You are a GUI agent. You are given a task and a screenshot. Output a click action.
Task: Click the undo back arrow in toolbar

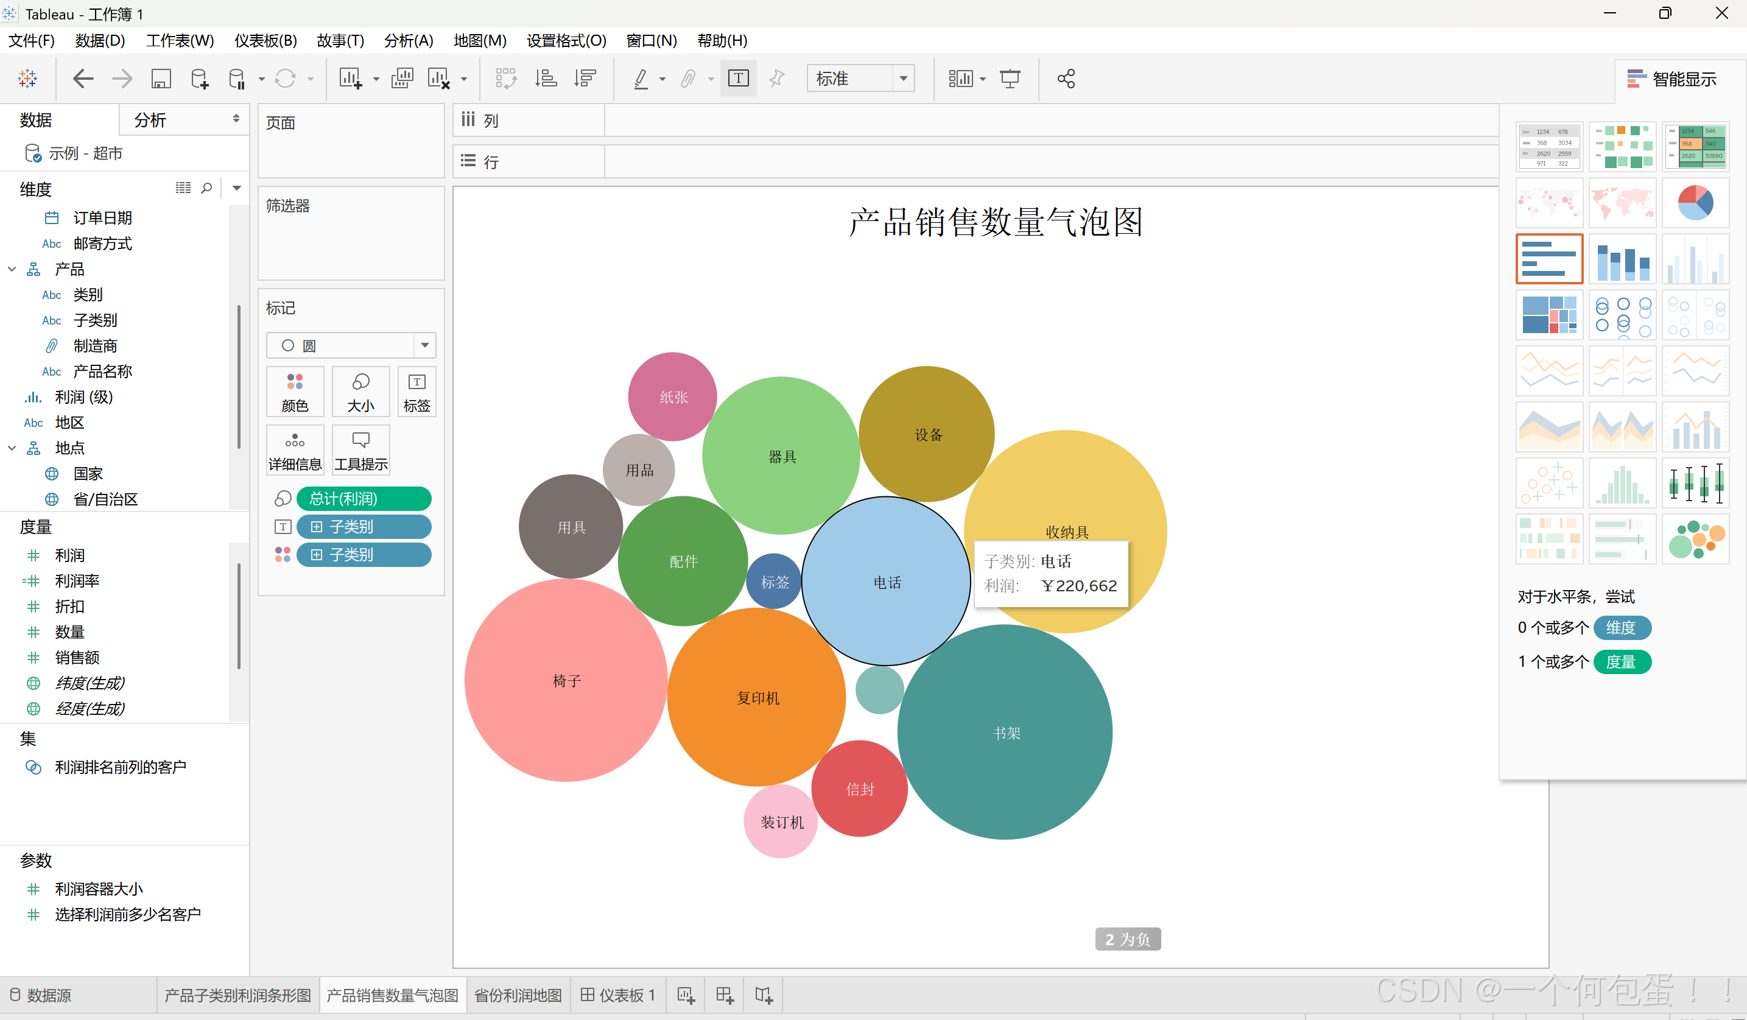tap(83, 79)
